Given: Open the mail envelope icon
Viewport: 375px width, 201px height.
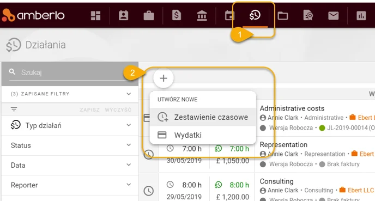Looking at the screenshot, I should pos(334,16).
